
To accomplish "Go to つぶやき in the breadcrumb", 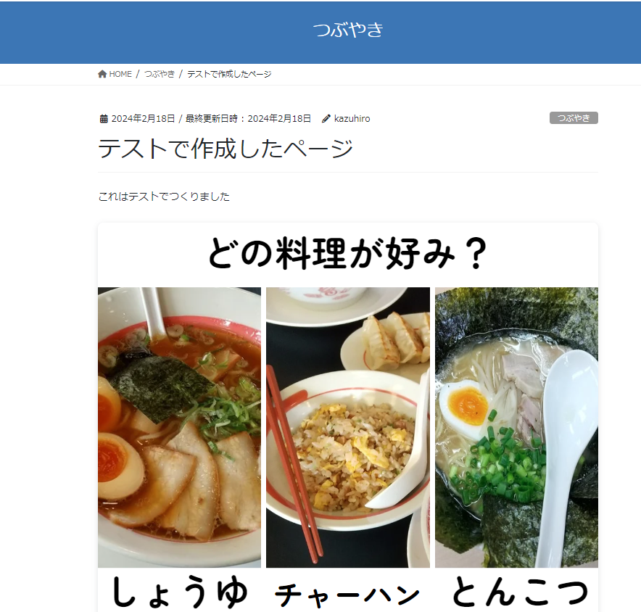I will click(x=160, y=74).
